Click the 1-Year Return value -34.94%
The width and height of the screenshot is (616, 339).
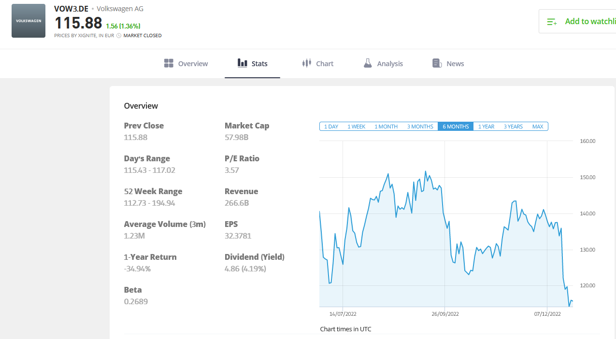(x=138, y=268)
